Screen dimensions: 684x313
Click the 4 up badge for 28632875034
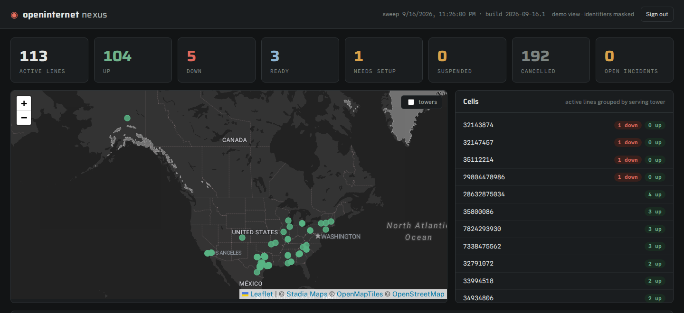point(655,194)
